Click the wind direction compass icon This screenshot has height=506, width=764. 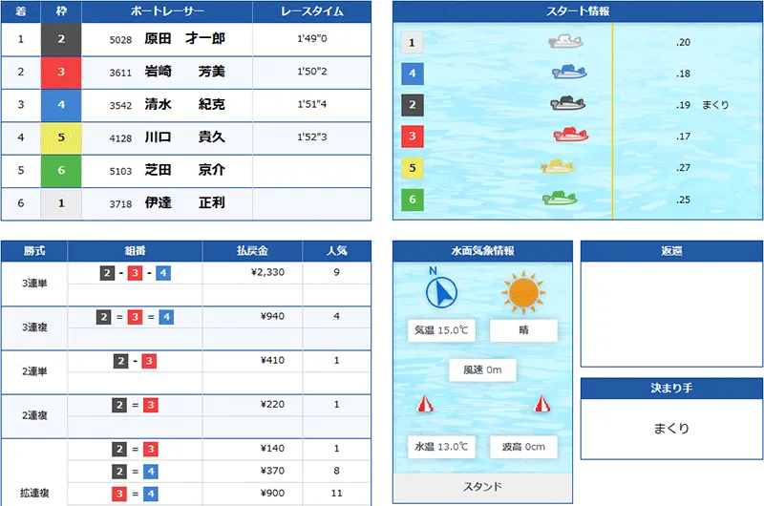[441, 292]
